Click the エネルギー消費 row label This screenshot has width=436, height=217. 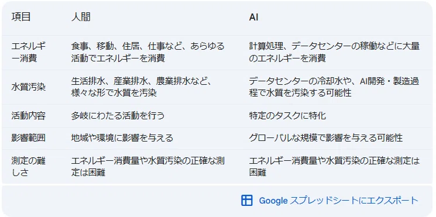pos(28,53)
